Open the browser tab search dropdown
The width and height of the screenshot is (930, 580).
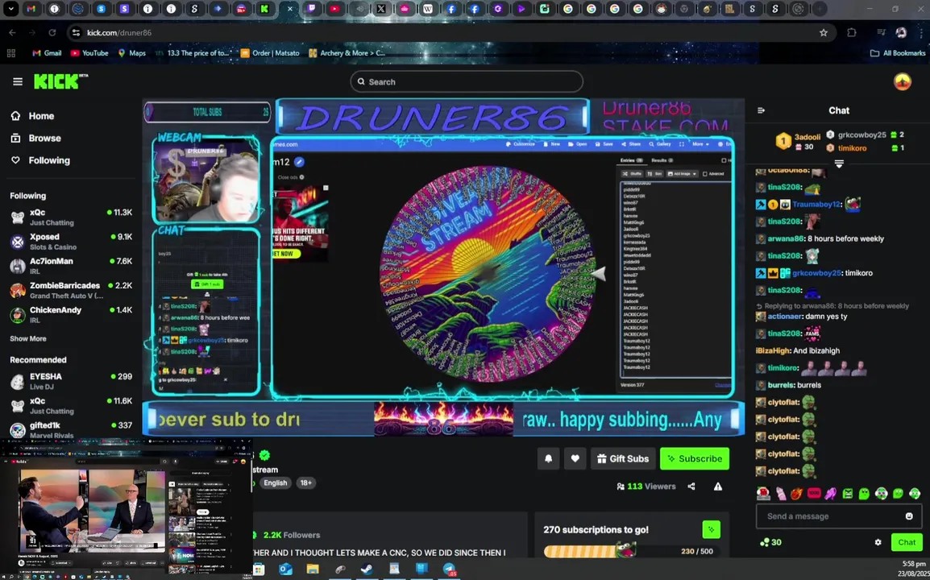[x=11, y=9]
